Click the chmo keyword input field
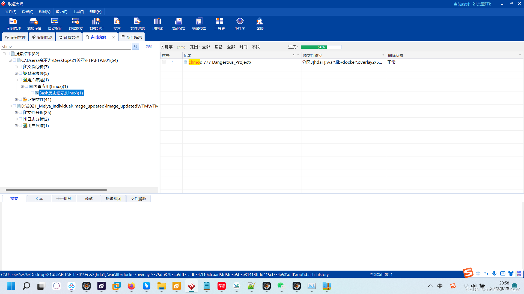524x294 pixels. tap(65, 46)
